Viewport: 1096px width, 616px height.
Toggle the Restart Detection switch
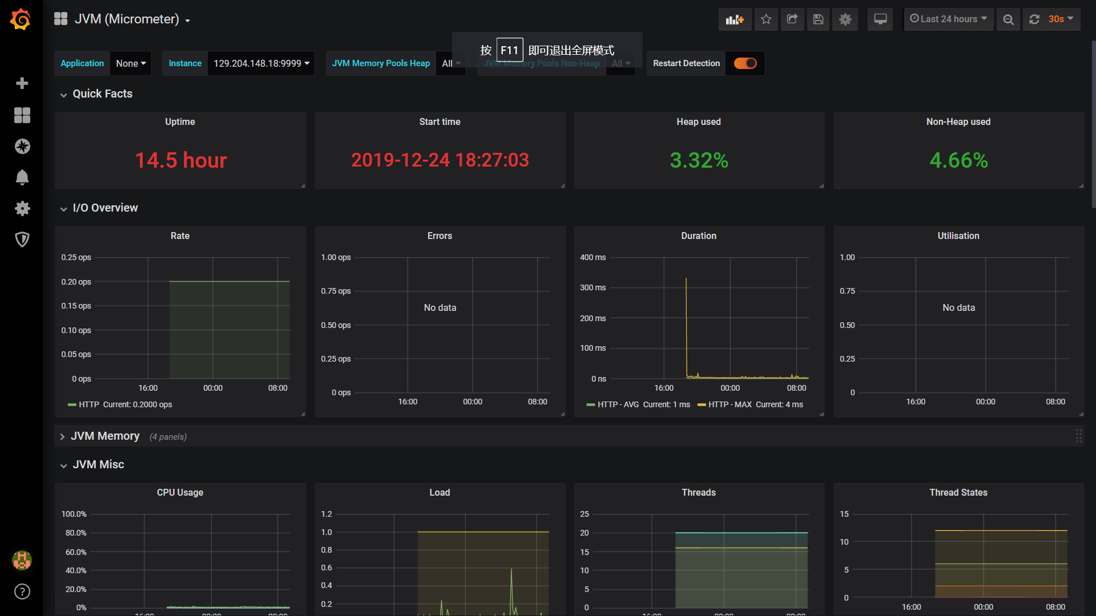tap(745, 63)
